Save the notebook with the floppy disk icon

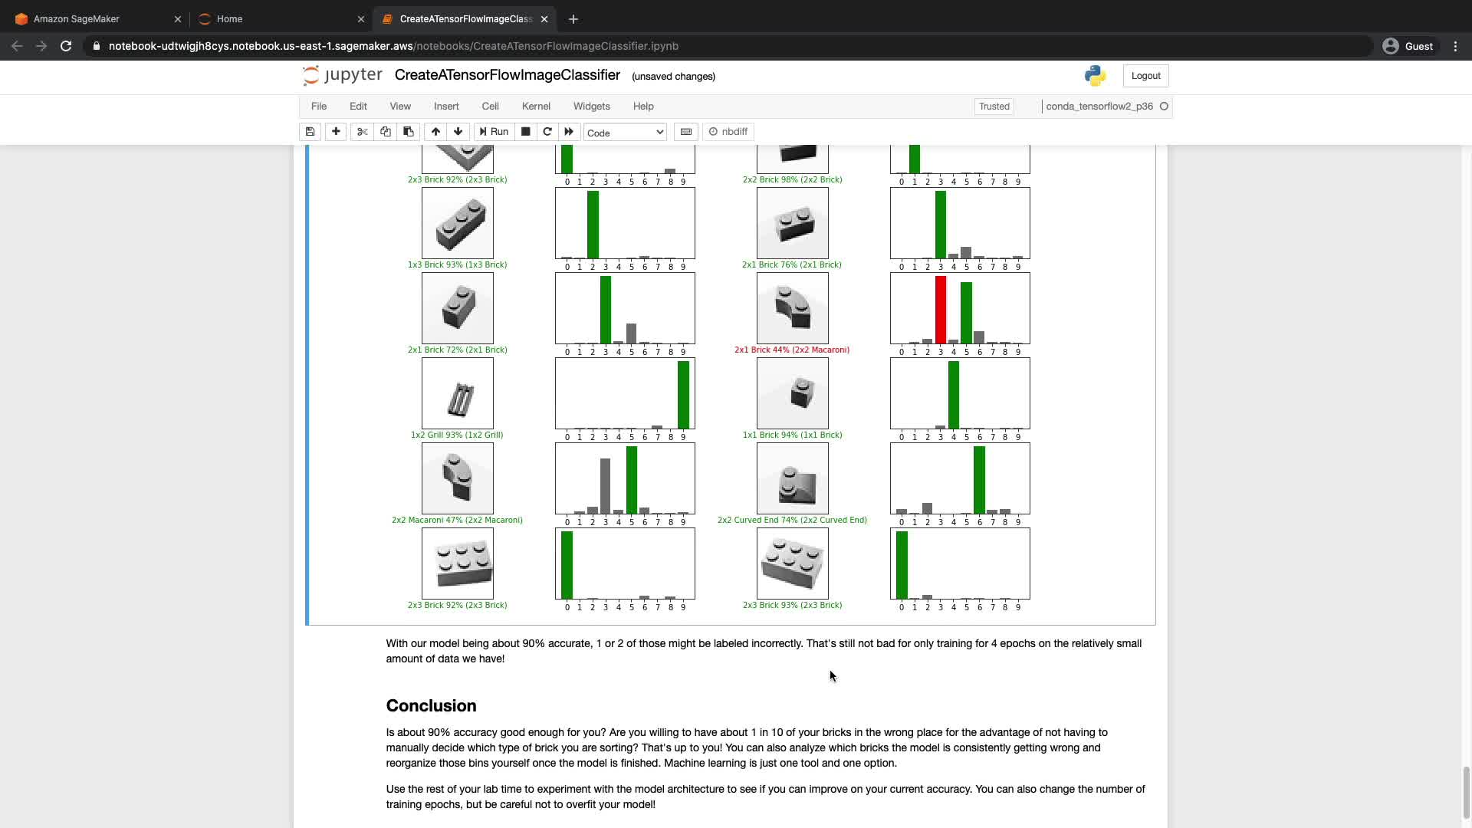click(310, 132)
